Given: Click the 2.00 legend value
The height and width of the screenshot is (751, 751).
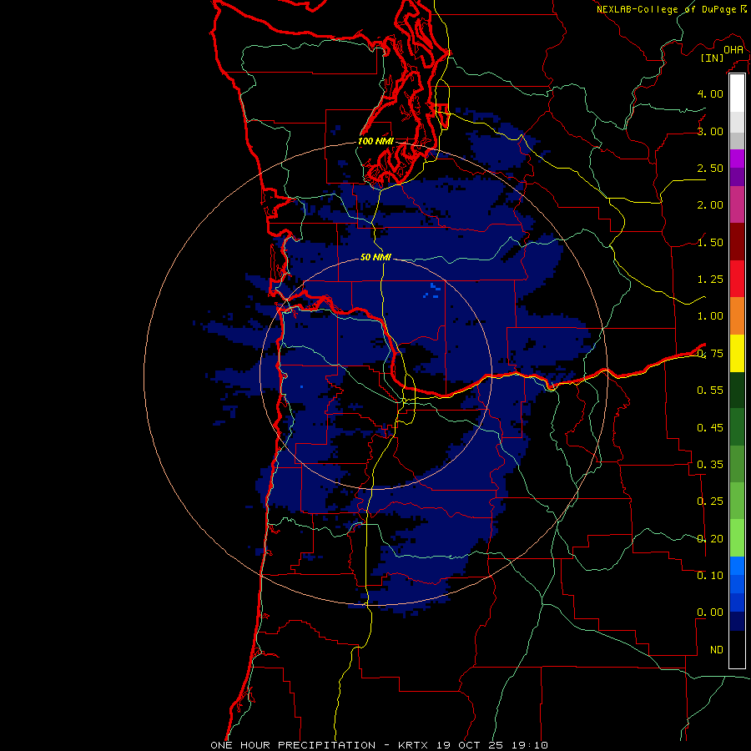Looking at the screenshot, I should (x=710, y=205).
